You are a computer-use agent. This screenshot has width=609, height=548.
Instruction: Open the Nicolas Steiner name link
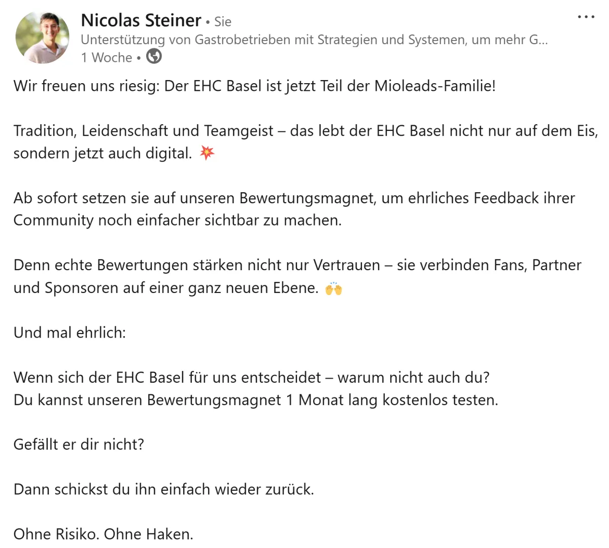point(141,20)
